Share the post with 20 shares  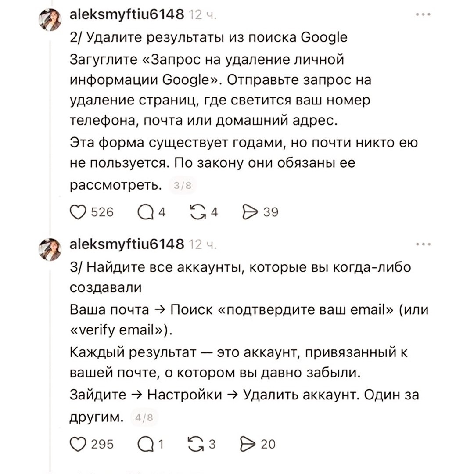click(249, 445)
